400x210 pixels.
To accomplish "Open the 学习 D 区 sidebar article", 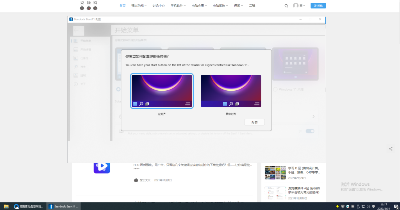I will pos(304,171).
